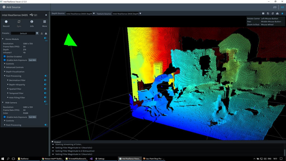The image size is (286, 161).
Task: Switch to 3D view
Action: 282,7
